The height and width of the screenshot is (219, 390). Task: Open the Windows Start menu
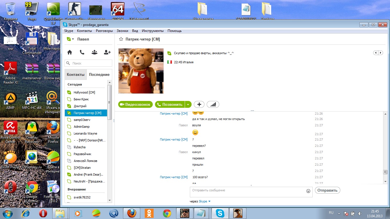click(8, 213)
